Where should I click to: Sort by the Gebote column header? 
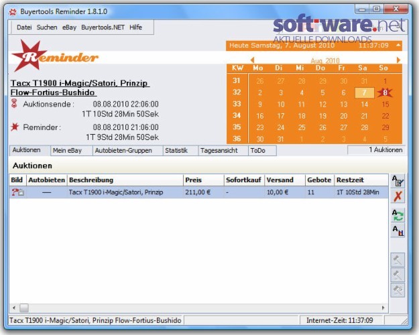tap(320, 180)
